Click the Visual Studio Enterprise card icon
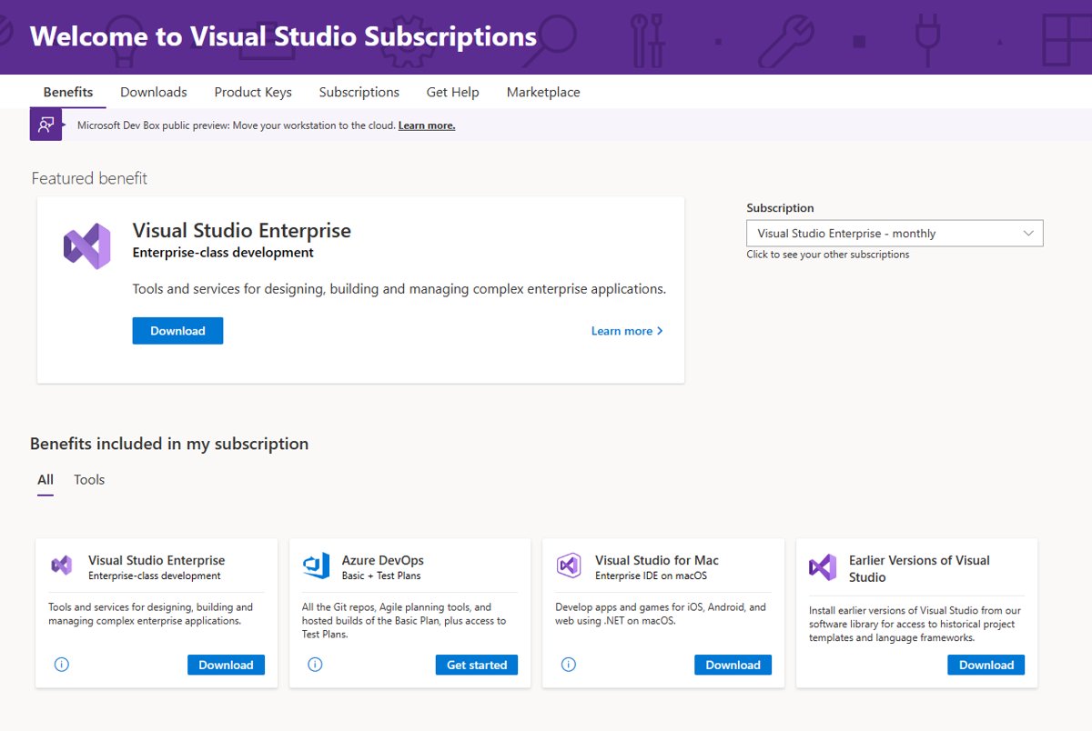1092x731 pixels. (62, 566)
